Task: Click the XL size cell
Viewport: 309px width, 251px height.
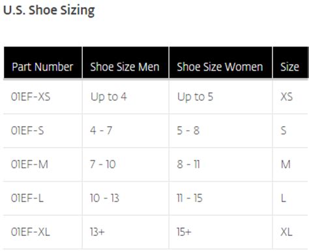Action: tap(291, 232)
